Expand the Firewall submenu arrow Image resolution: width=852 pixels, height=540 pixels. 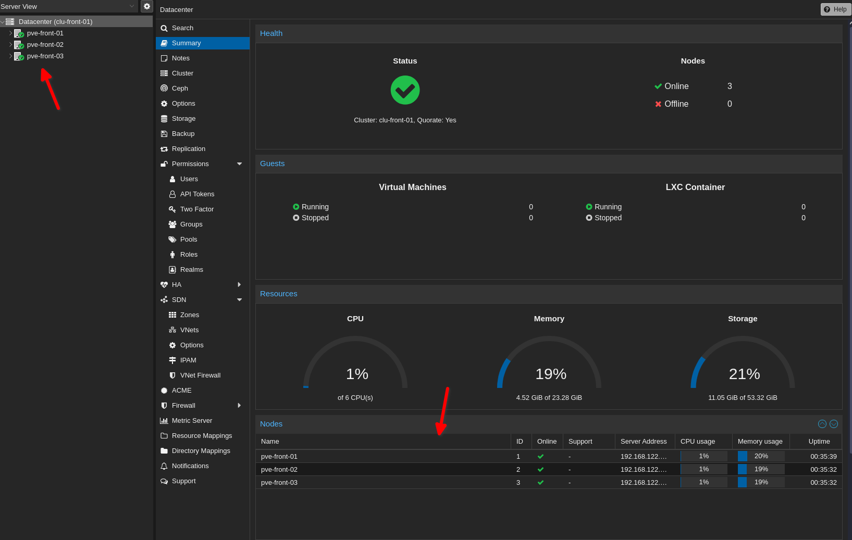[239, 406]
